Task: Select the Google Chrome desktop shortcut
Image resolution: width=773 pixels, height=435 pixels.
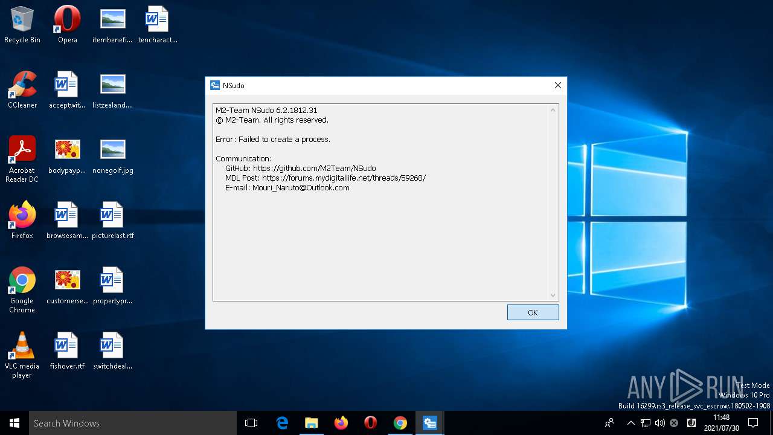Action: pyautogui.click(x=22, y=290)
